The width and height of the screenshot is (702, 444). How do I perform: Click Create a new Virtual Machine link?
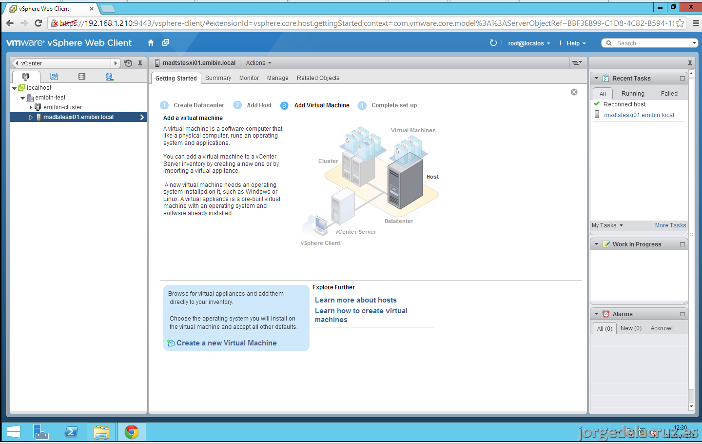[226, 343]
